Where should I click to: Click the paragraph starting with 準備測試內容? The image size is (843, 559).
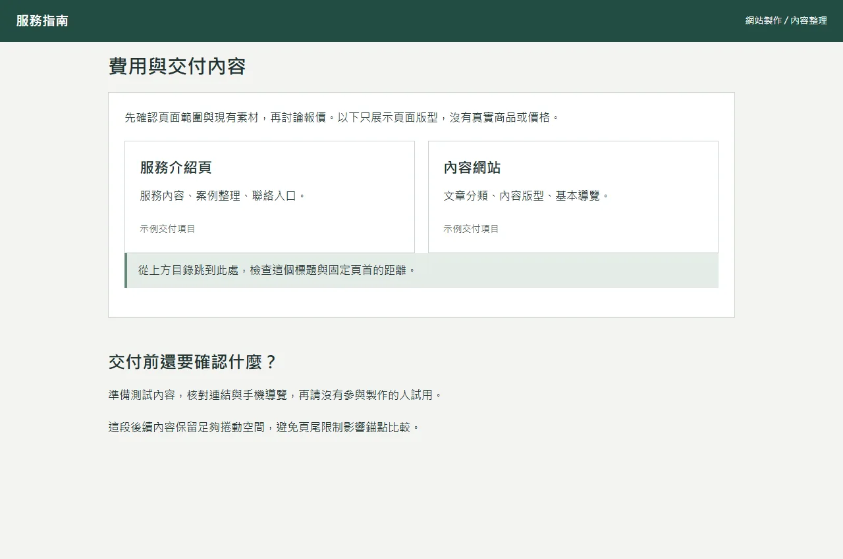[x=276, y=395]
